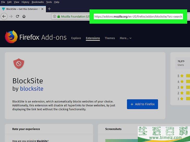Filter reviews by the 4 rating link
The width and height of the screenshot is (190, 142).
coord(178,82)
